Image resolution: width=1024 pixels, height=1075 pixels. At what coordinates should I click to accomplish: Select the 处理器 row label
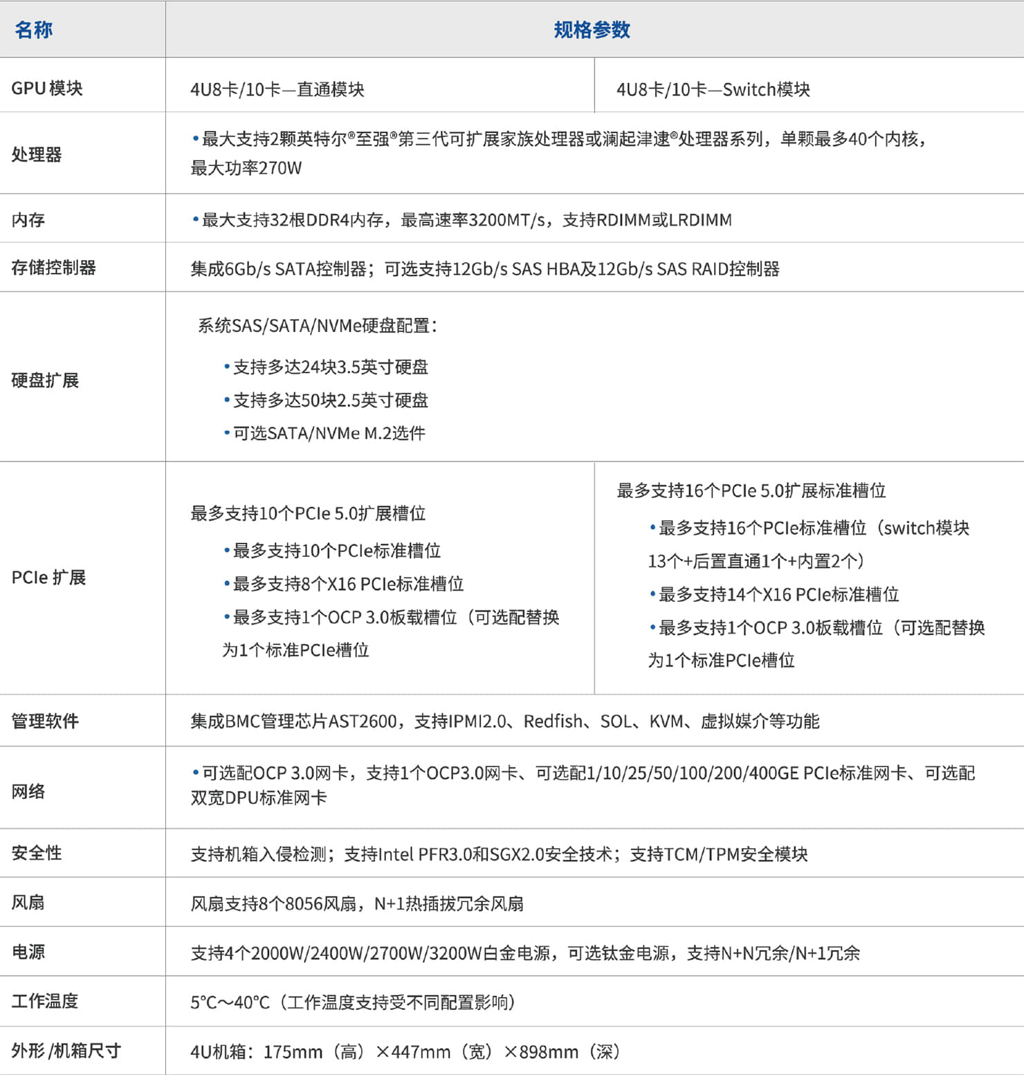(37, 154)
